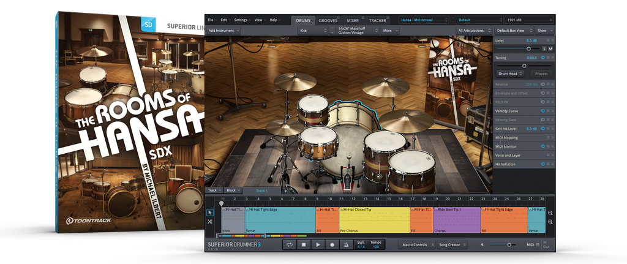
Task: Open the Default Box View dropdown
Action: (514, 31)
